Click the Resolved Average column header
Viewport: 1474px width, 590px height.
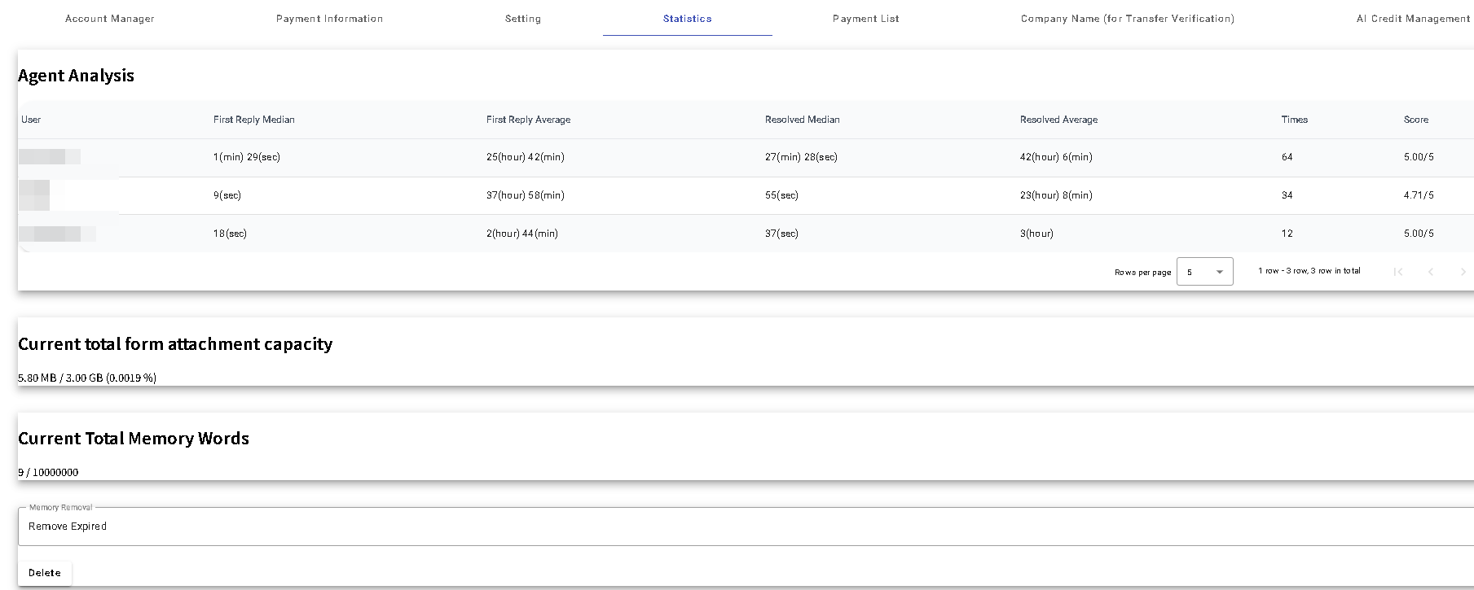(1058, 120)
